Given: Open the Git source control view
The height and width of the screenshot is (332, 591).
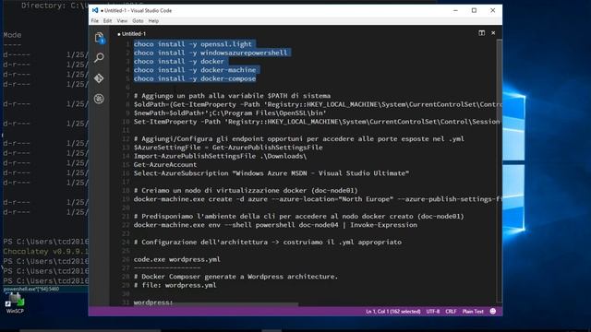Looking at the screenshot, I should click(x=99, y=78).
